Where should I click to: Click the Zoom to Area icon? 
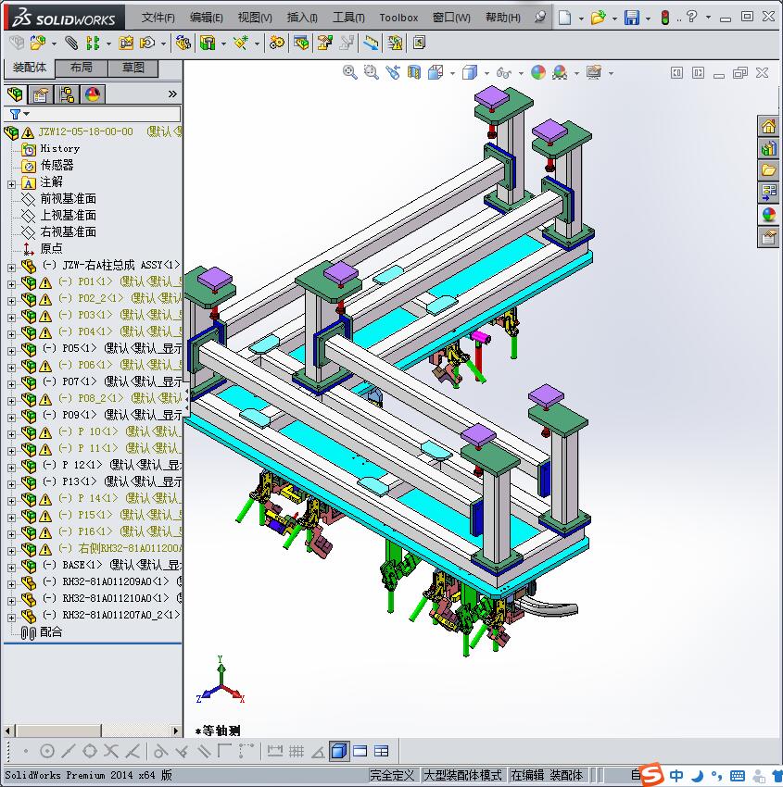[372, 73]
